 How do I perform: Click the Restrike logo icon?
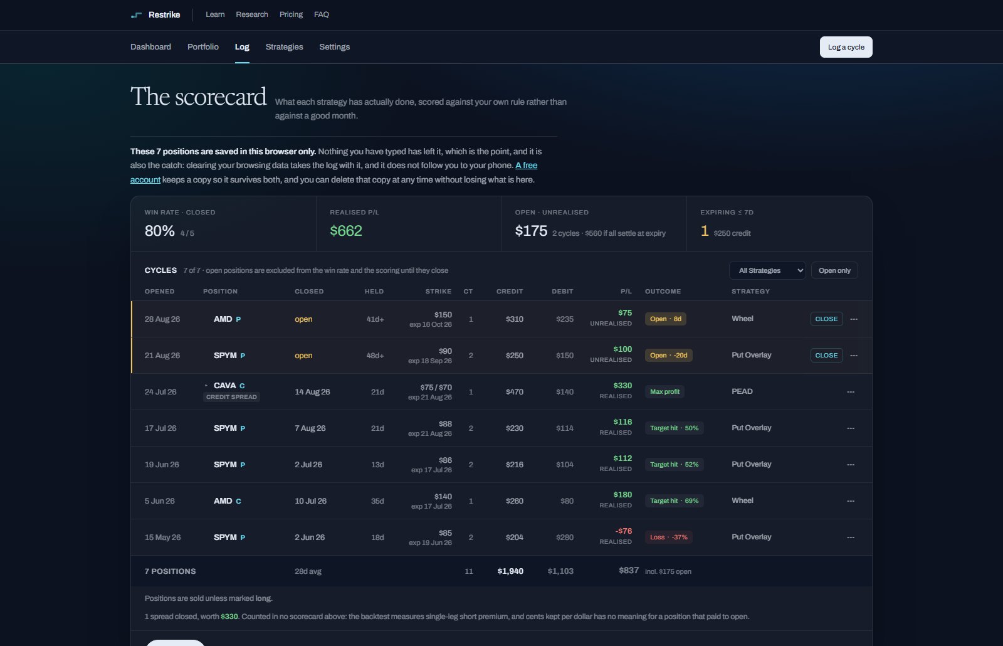click(x=136, y=14)
